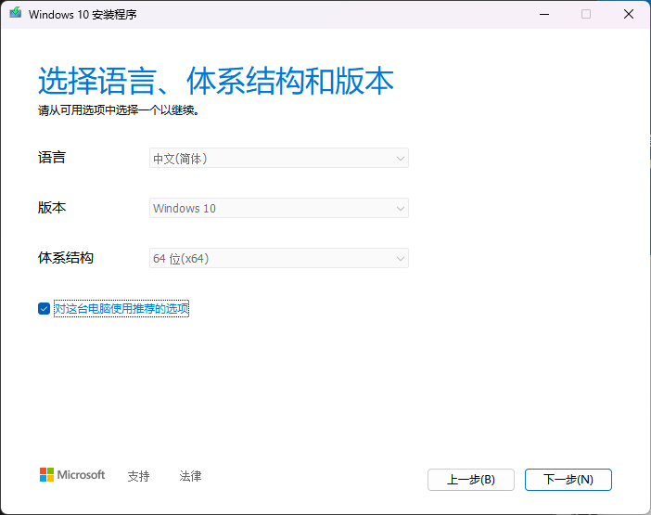Click the 上一步(B) button
The width and height of the screenshot is (651, 515).
pyautogui.click(x=471, y=480)
